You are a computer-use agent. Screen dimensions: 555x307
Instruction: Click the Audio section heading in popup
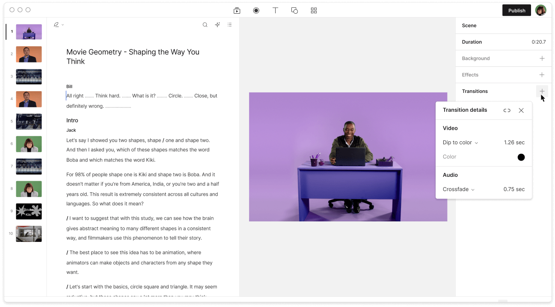tap(450, 175)
